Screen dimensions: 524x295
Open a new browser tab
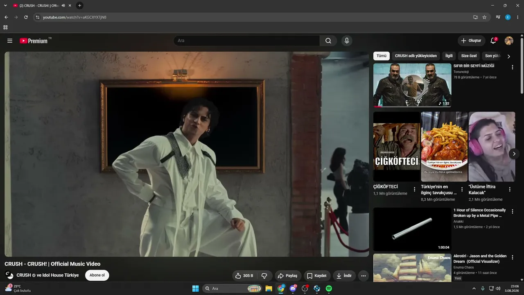coord(79,5)
